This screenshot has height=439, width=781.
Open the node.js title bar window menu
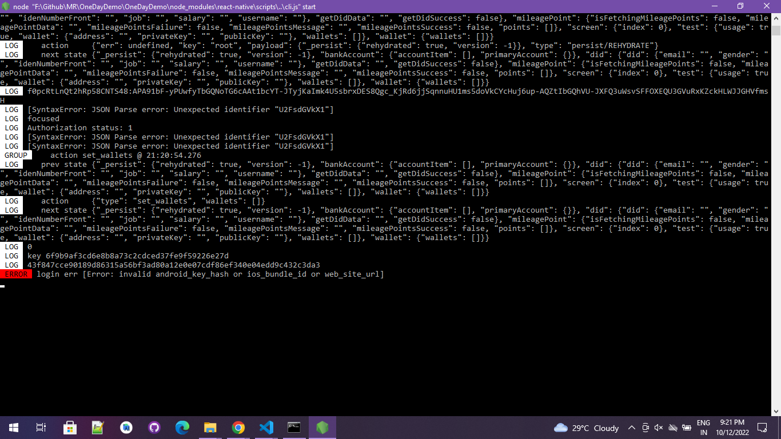(6, 6)
